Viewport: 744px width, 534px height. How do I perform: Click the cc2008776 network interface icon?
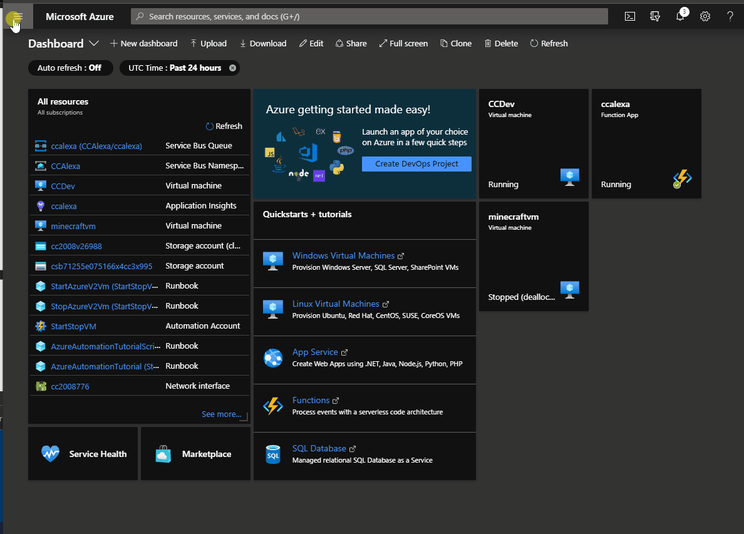coord(41,386)
